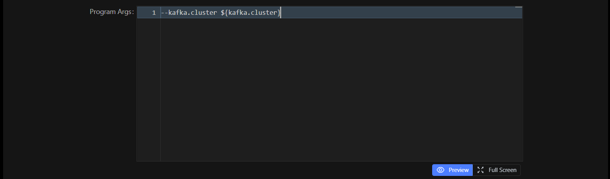Click line number 1 in the gutter

154,13
